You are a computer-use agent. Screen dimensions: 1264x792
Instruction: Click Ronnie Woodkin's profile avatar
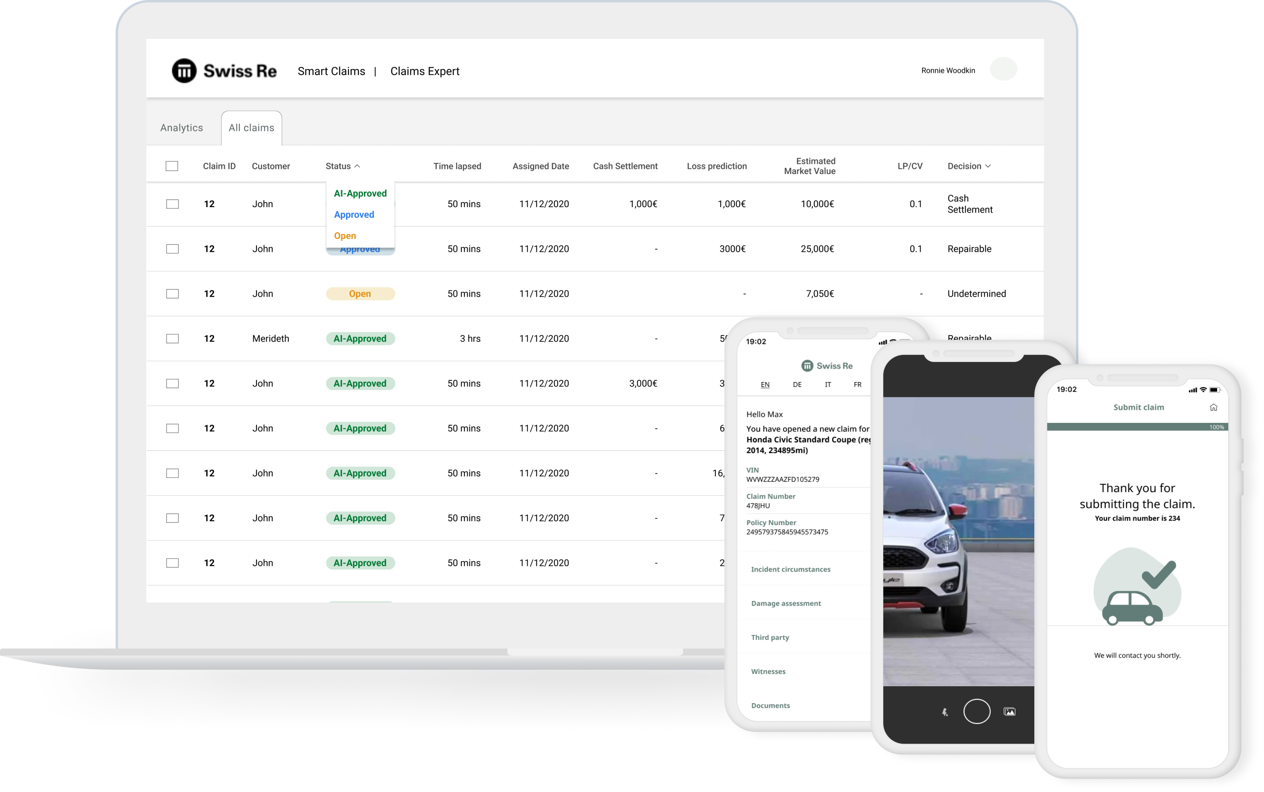[1003, 69]
